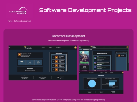Click the Chasing Completion trophy logo in the dashboard screenshot
This screenshot has height=102, width=137.
28,48
